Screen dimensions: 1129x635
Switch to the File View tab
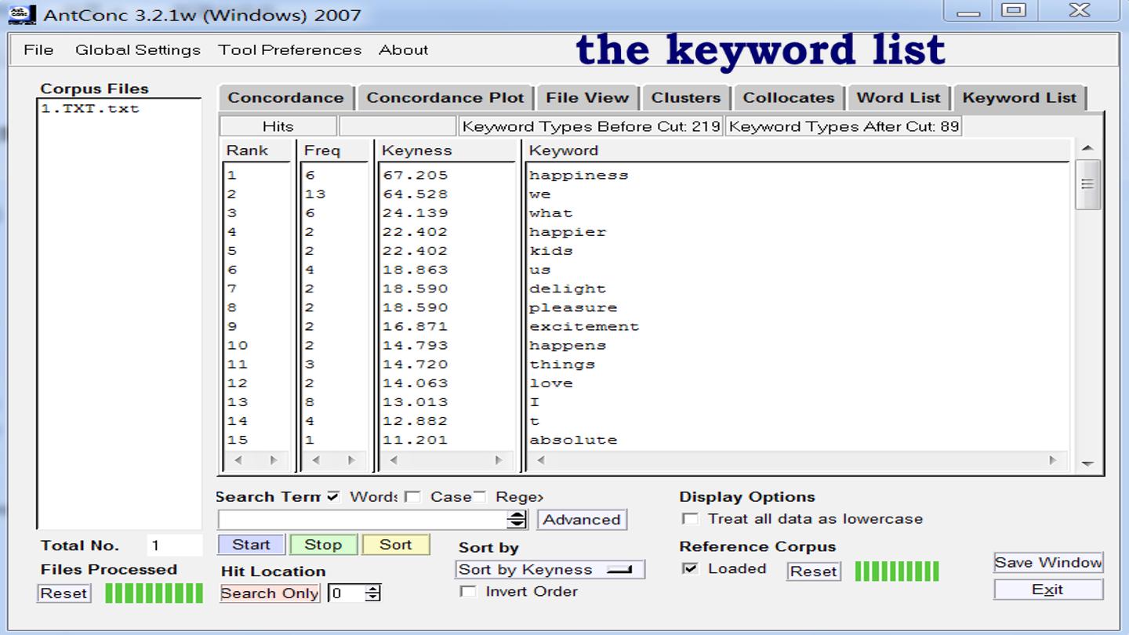[587, 98]
